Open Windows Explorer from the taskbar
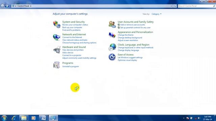This screenshot has height=121, width=216. coord(24,118)
